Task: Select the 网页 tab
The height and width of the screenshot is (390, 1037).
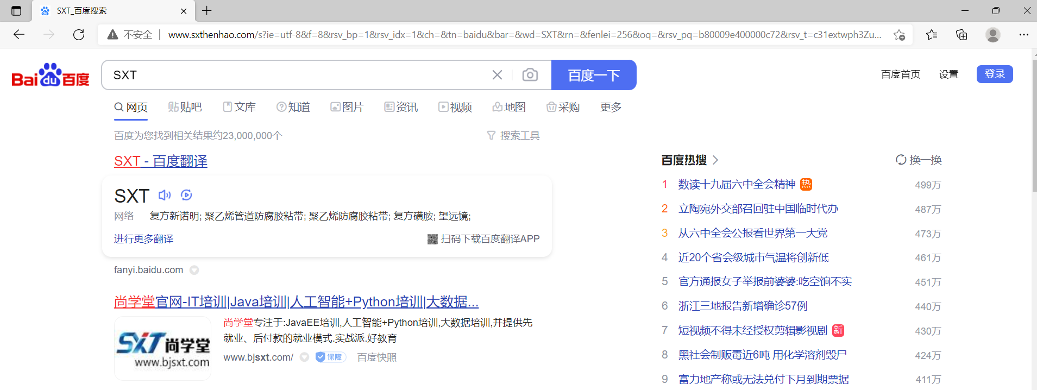Action: tap(131, 107)
